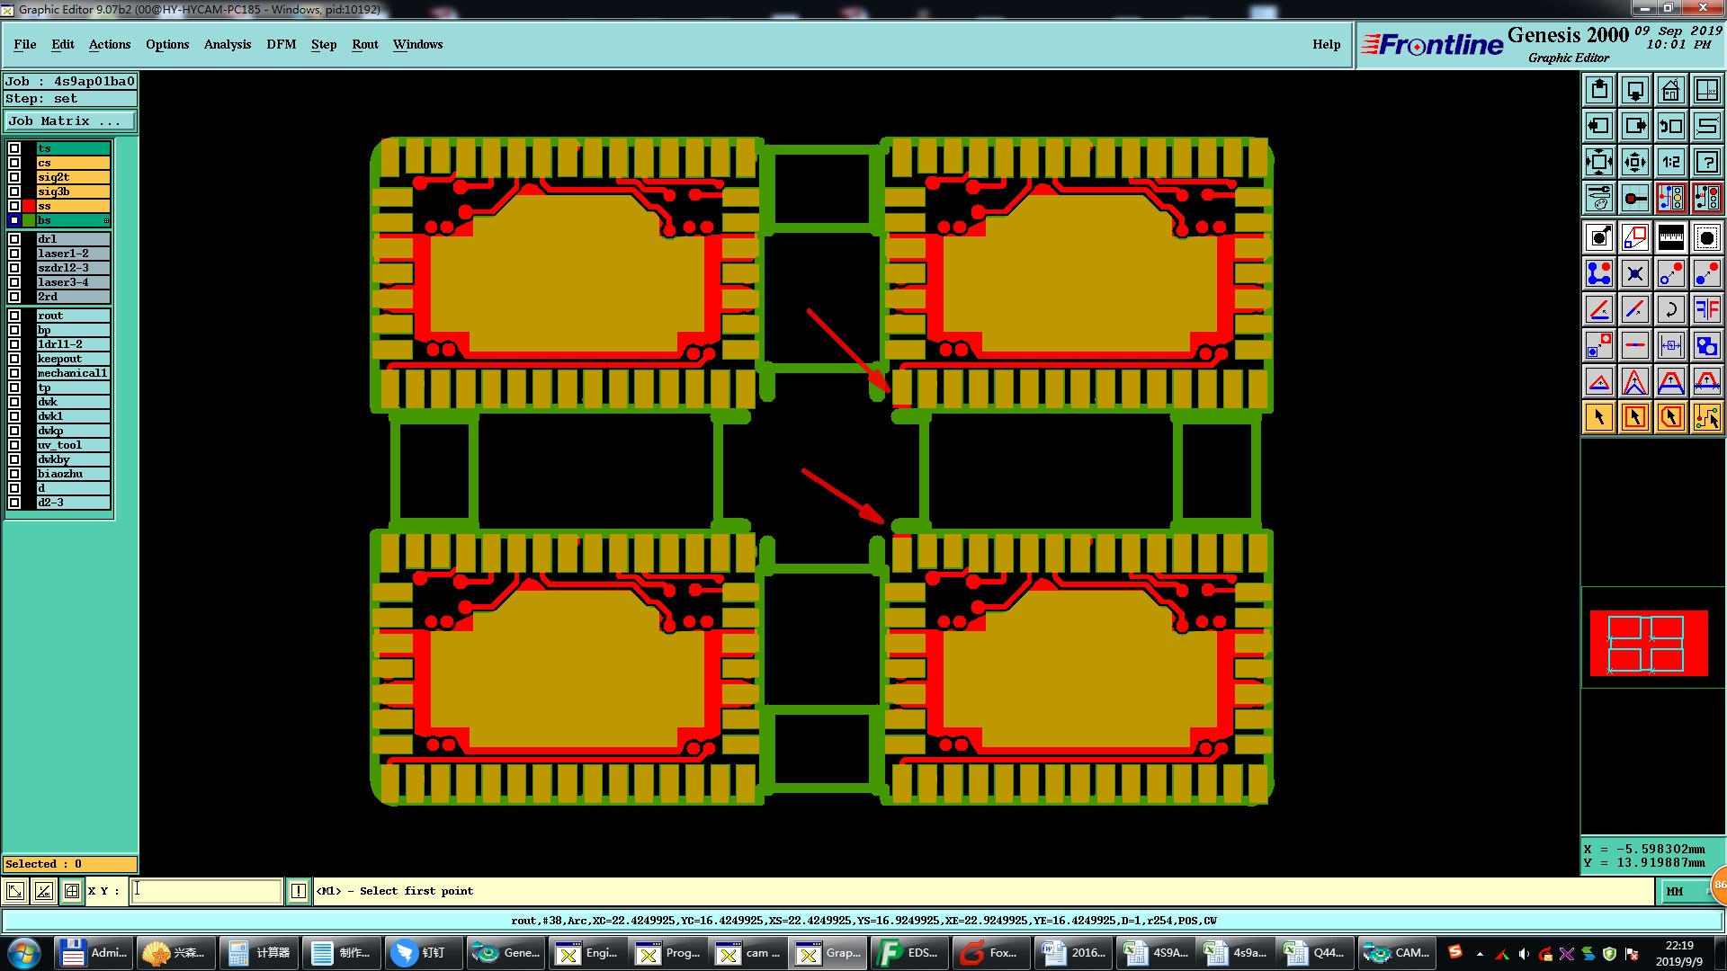
Task: Click the Home view icon
Action: pyautogui.click(x=1670, y=90)
